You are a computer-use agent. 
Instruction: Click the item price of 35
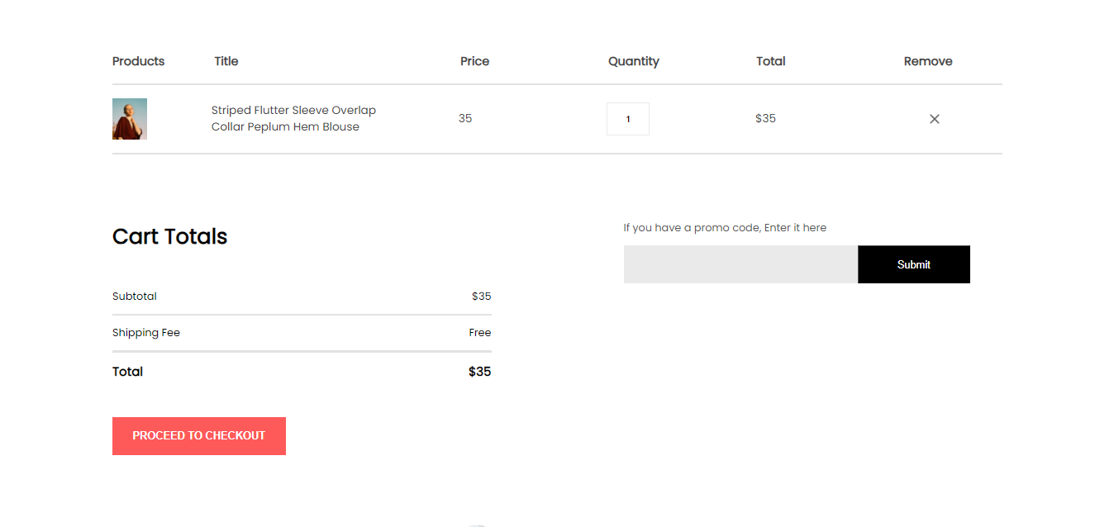pyautogui.click(x=465, y=118)
